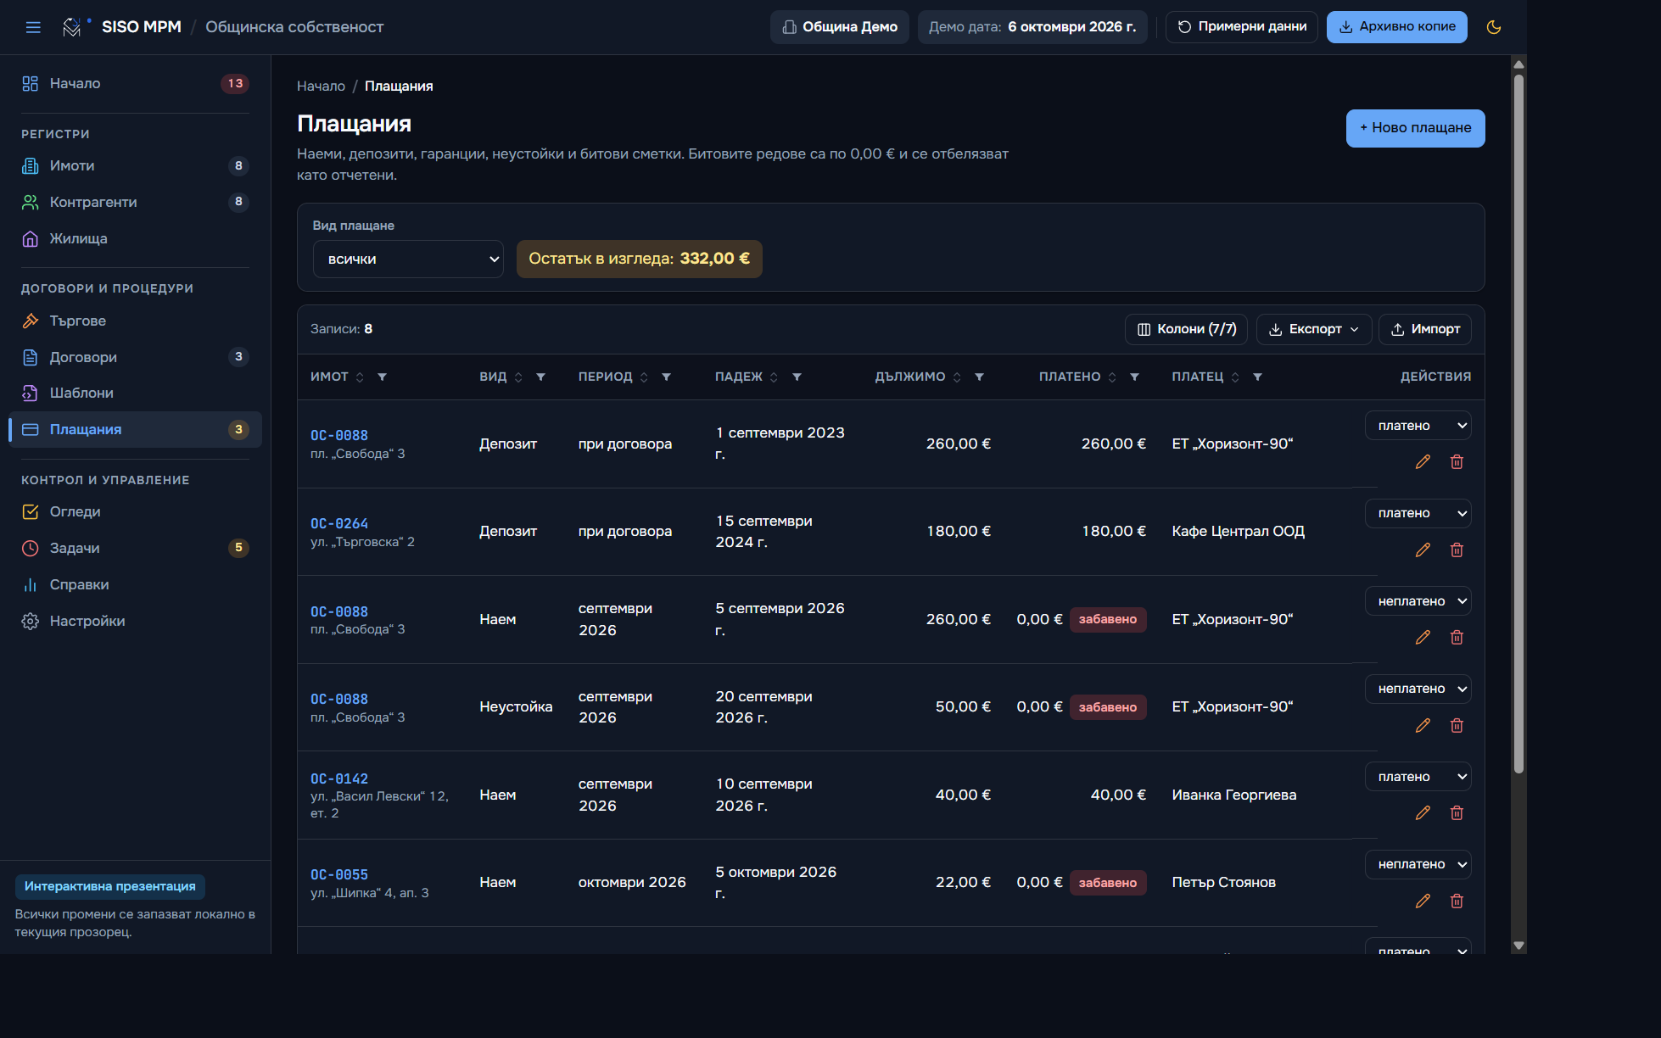Open status dropdown for ОС-0264 row

(1418, 513)
